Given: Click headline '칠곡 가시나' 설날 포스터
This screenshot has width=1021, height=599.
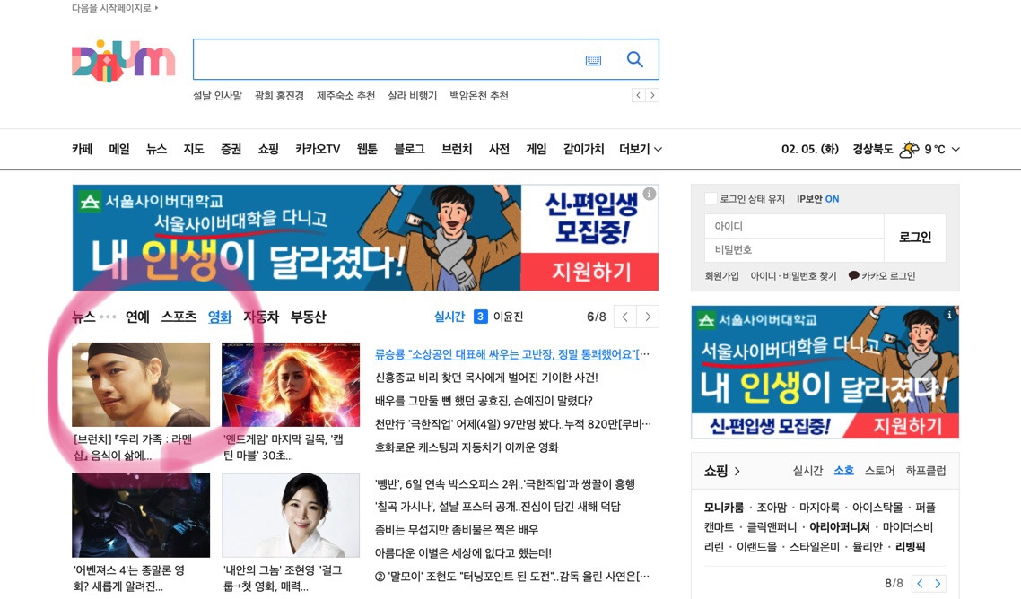Looking at the screenshot, I should pyautogui.click(x=497, y=507).
